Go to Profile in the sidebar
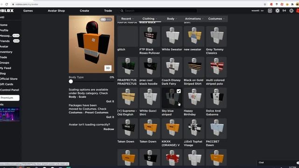 point(4,30)
